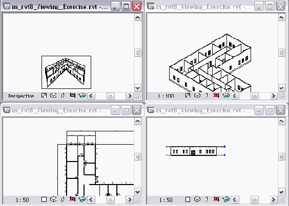Click up scroll arrow in floor plan window
Image resolution: width=289 pixels, height=206 pixels.
pyautogui.click(x=138, y=121)
